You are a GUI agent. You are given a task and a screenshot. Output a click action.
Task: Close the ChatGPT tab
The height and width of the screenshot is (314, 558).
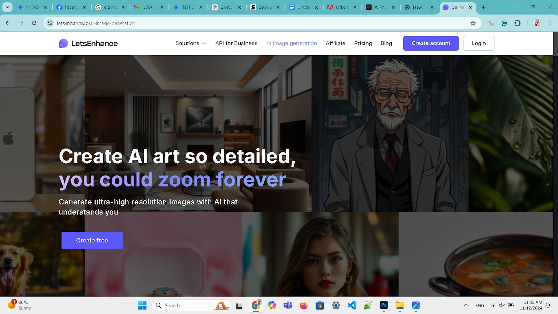point(240,7)
